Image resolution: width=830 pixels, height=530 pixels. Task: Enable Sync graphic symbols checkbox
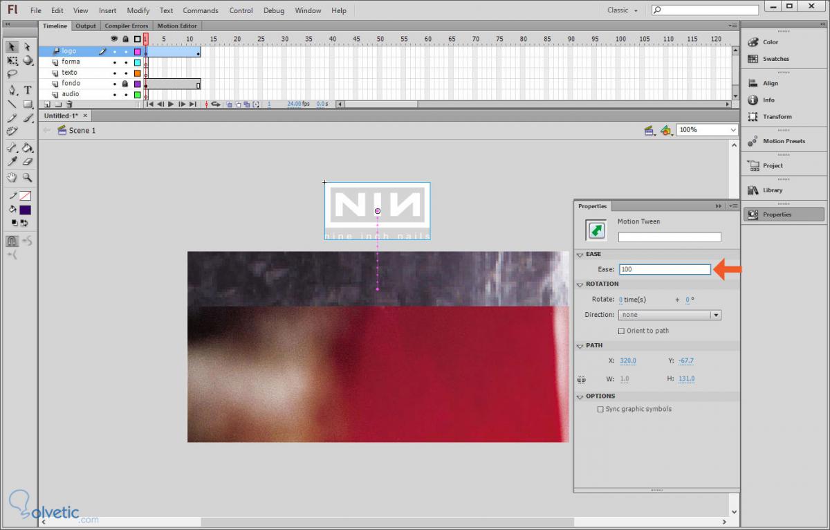(600, 409)
